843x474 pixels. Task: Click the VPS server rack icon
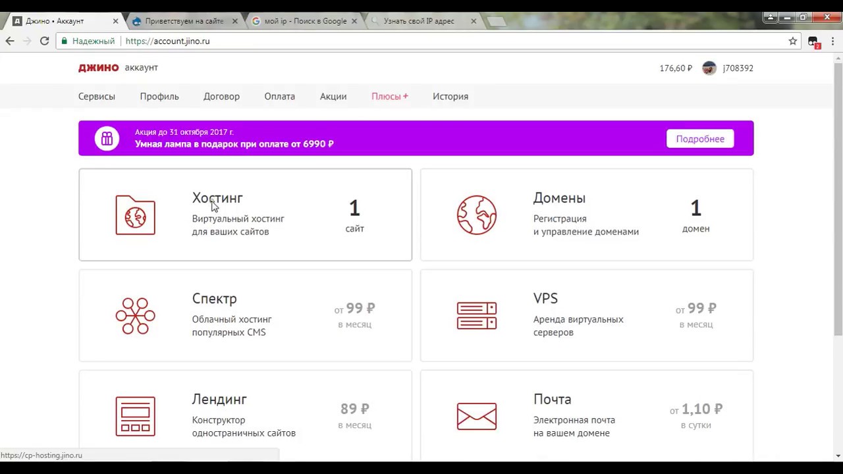click(x=477, y=316)
